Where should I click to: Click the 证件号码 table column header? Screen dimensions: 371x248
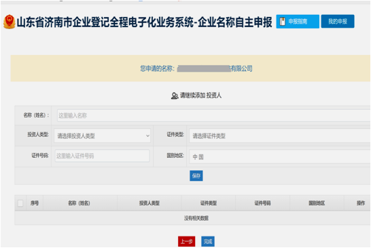pyautogui.click(x=263, y=203)
